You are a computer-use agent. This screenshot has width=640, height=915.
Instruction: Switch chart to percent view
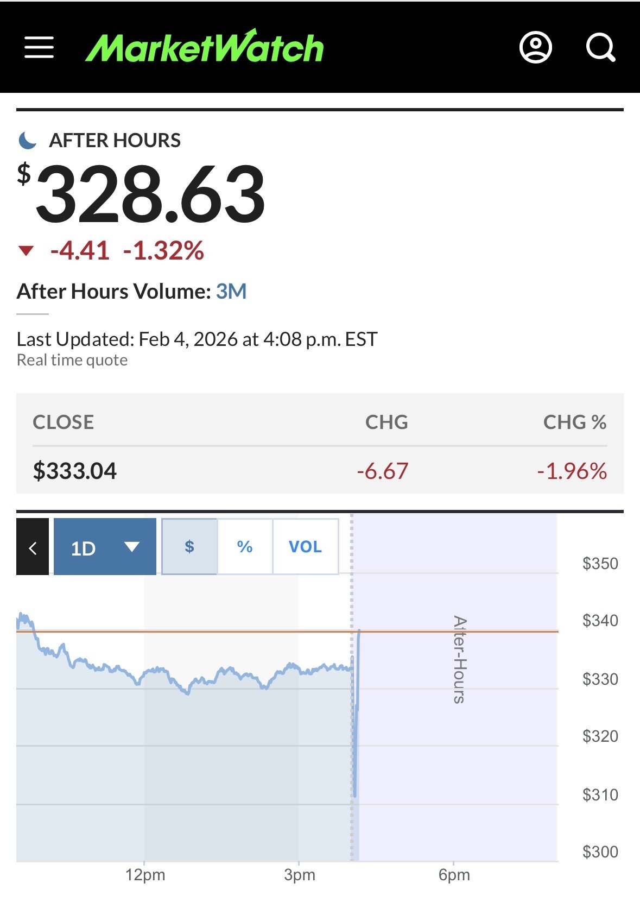coord(245,546)
